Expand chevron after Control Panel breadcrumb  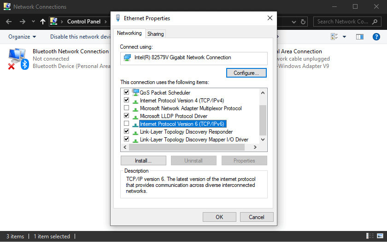[x=106, y=22]
